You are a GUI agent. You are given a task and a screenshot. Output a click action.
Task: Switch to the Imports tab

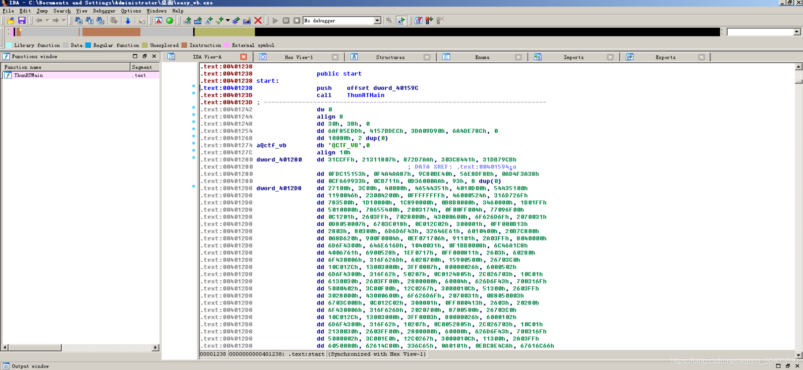(573, 57)
